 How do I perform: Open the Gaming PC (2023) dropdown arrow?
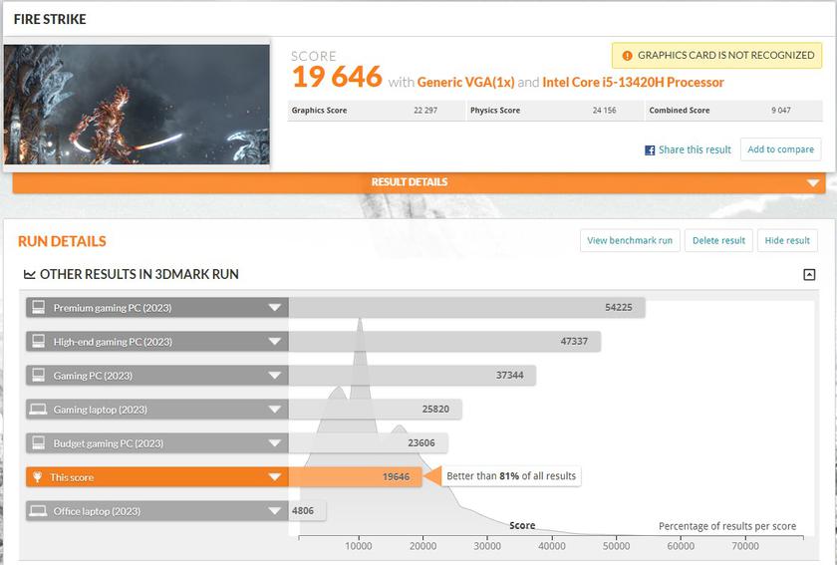point(274,376)
